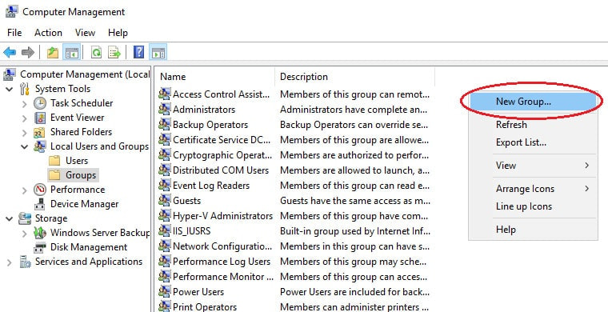This screenshot has width=608, height=312.
Task: Open the Action menu
Action: point(48,33)
